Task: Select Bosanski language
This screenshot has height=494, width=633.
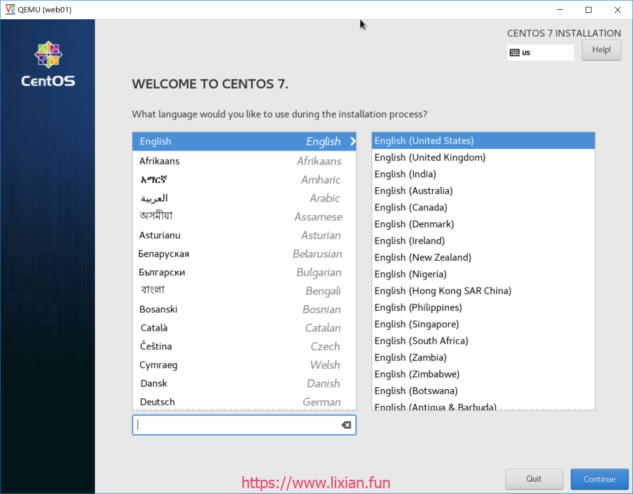Action: click(244, 309)
